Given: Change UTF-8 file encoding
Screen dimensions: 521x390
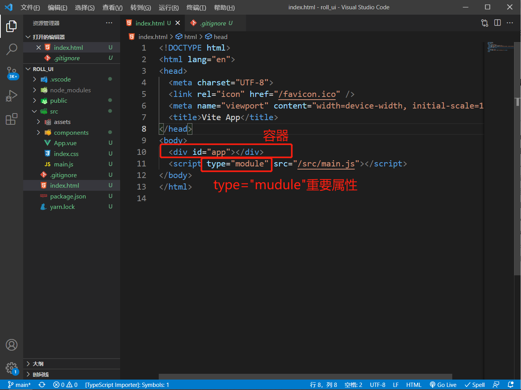Looking at the screenshot, I should coord(377,385).
